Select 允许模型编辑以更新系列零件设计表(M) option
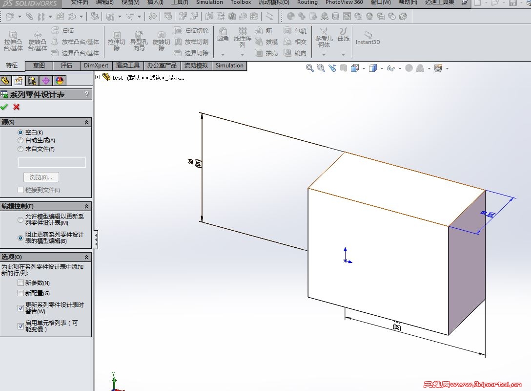Screen dimensions: 531x391 [x=20, y=220]
